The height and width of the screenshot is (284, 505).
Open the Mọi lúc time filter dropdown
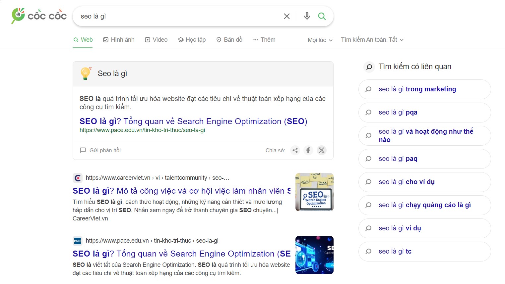[320, 40]
